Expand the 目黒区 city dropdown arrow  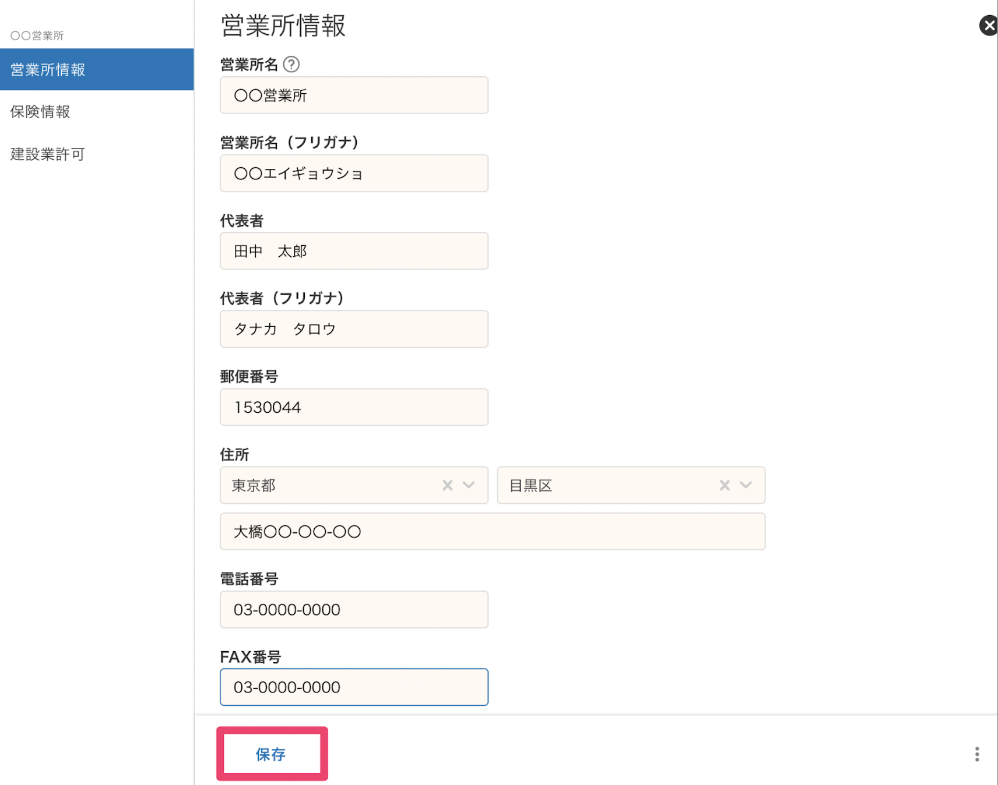(x=746, y=485)
